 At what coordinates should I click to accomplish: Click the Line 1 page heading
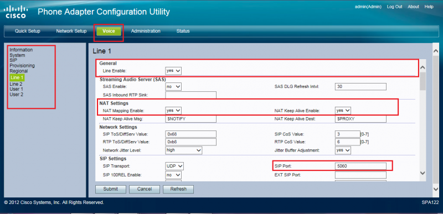pyautogui.click(x=102, y=51)
